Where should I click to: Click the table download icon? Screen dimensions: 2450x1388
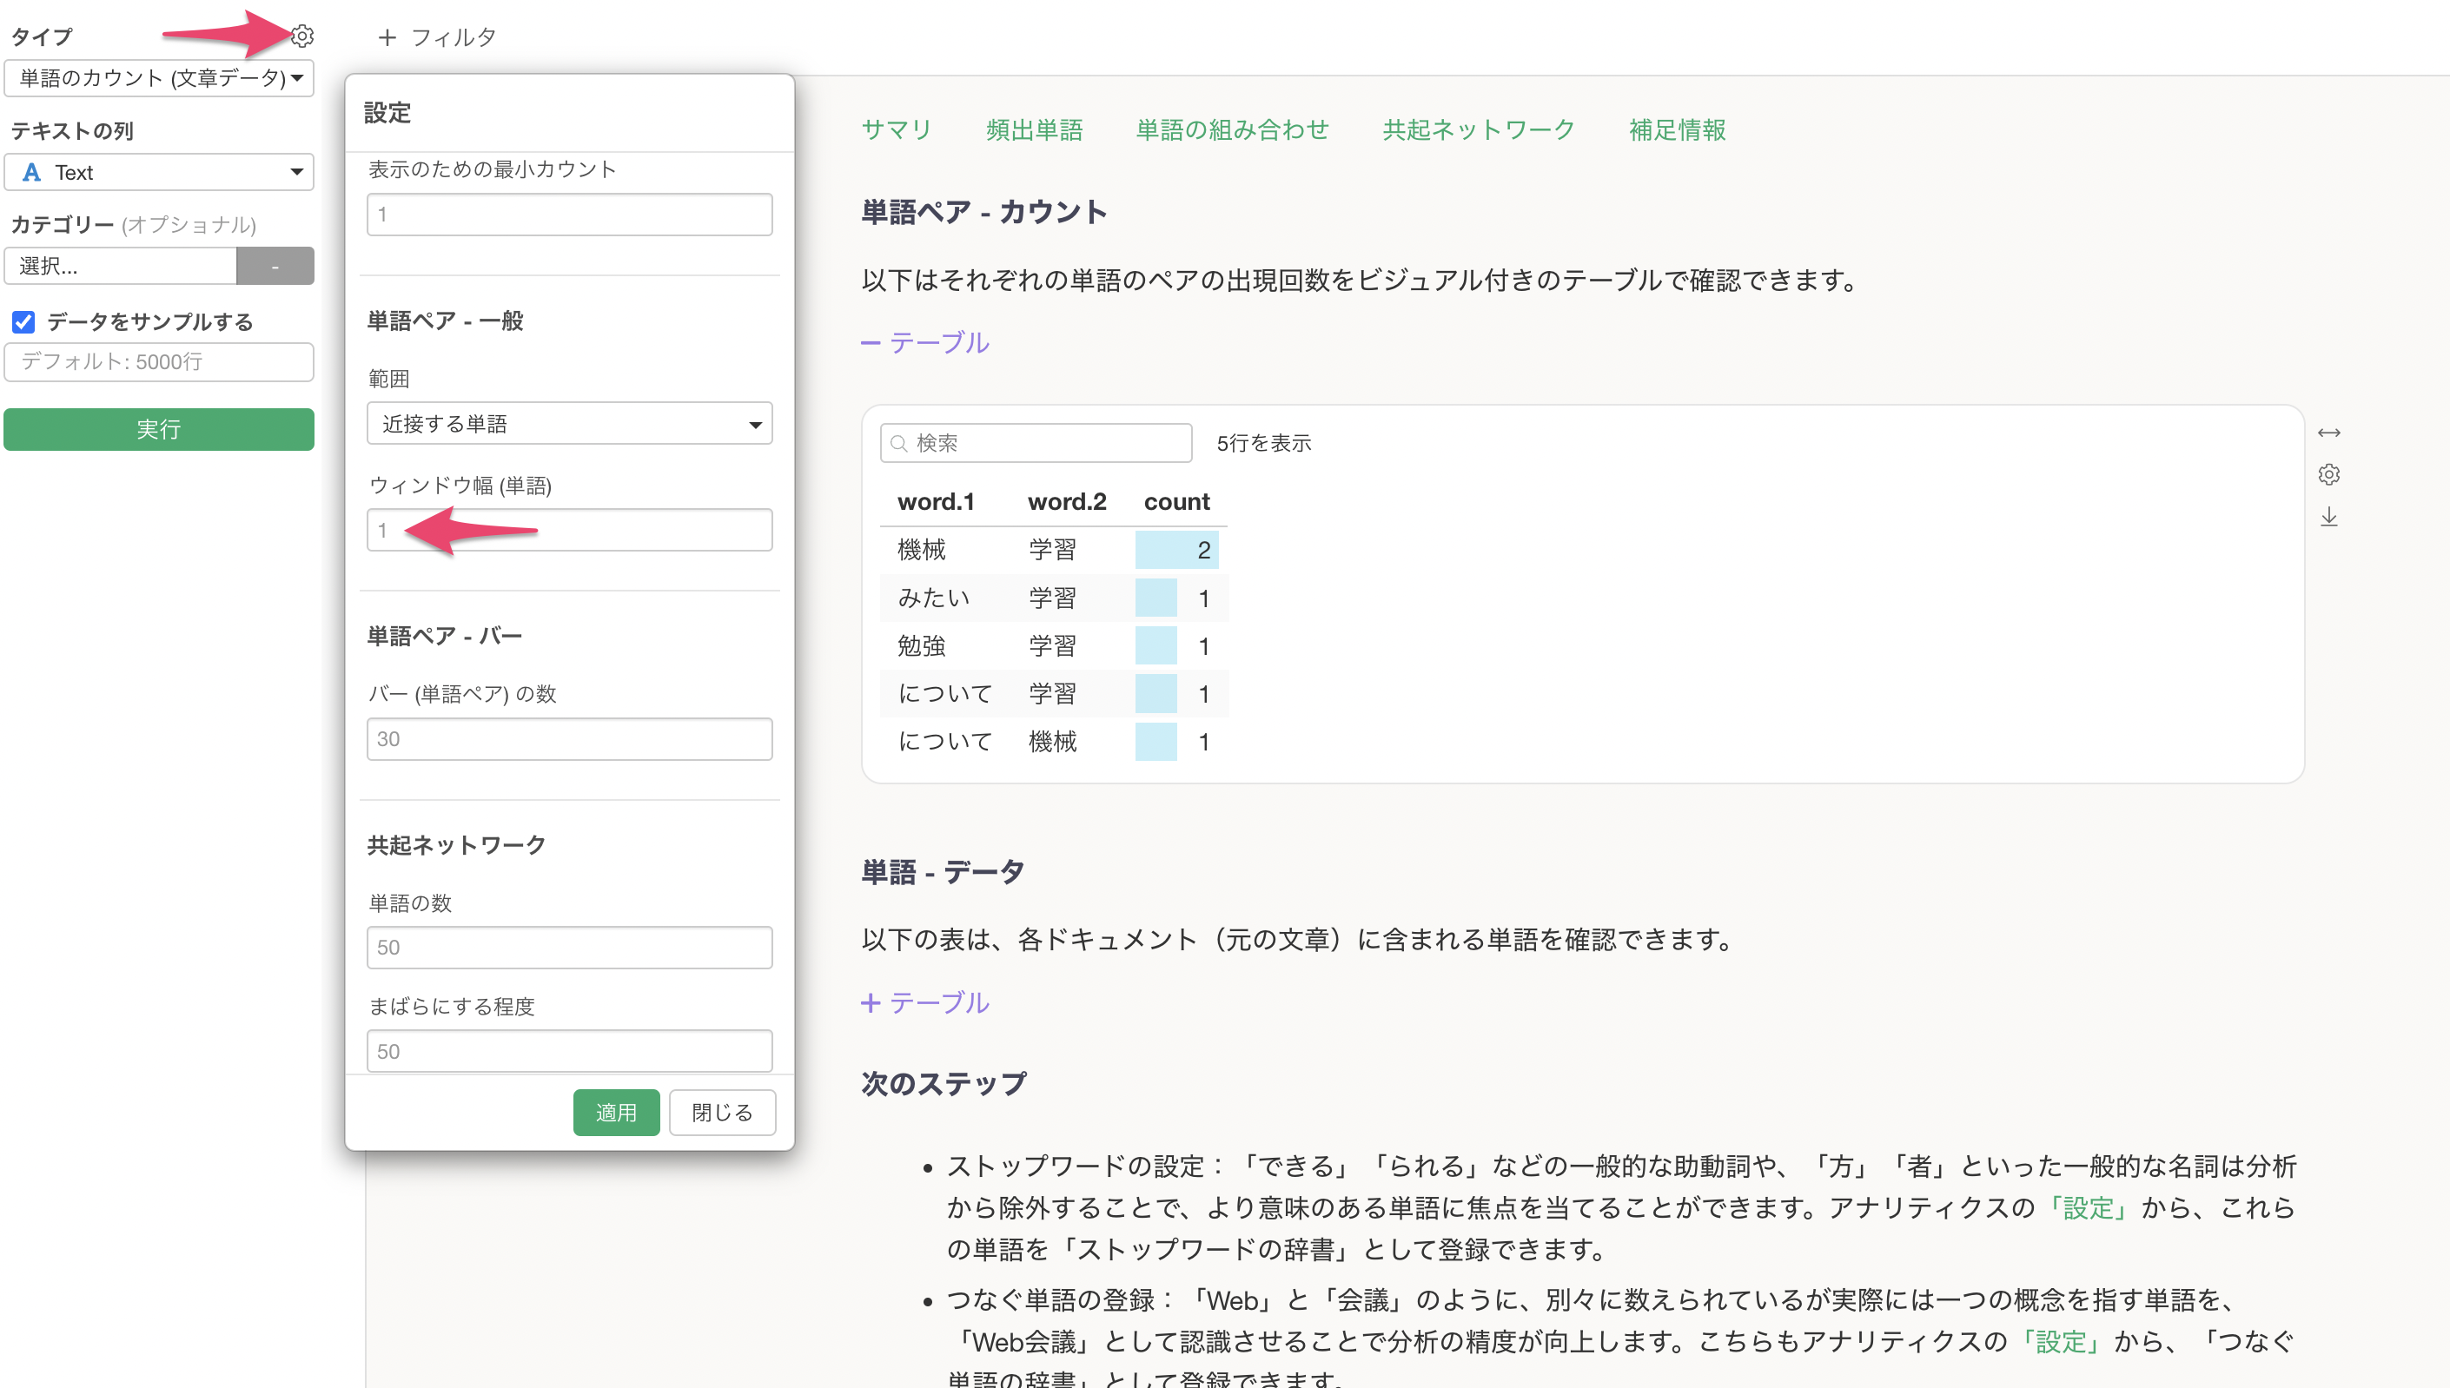[2328, 517]
